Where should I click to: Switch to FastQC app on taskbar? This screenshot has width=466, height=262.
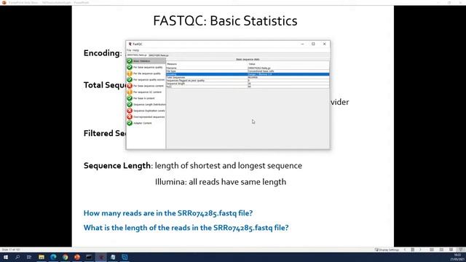point(101,257)
